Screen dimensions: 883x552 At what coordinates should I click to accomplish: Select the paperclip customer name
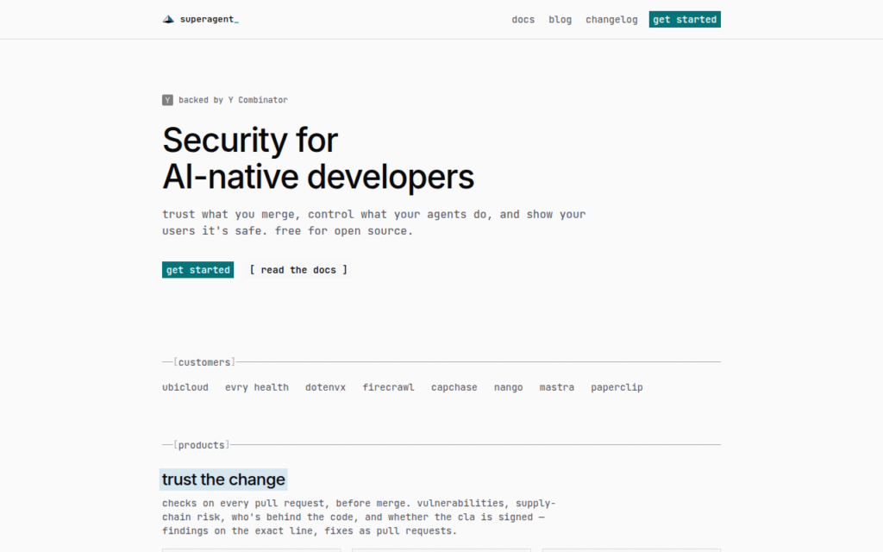617,387
